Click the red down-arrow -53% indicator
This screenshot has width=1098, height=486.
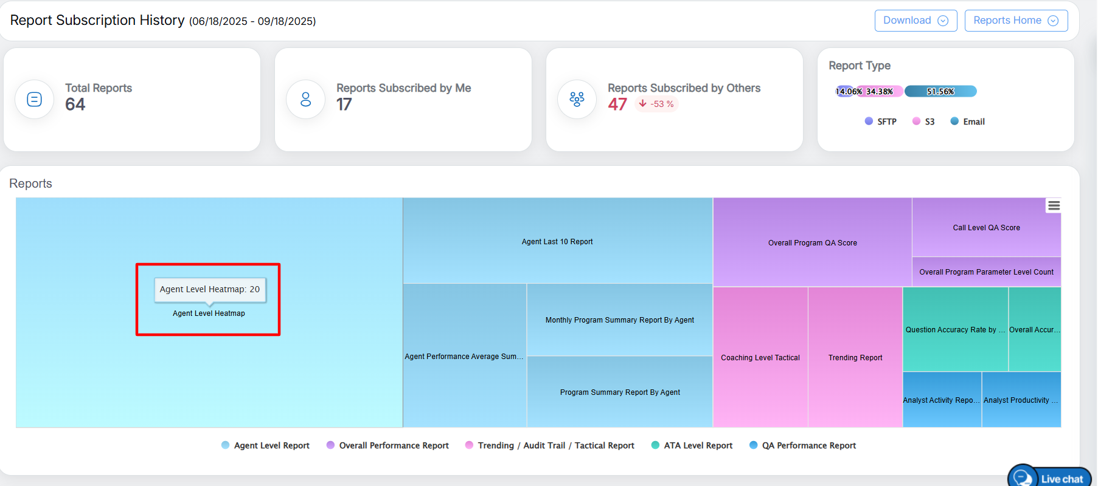(x=656, y=104)
